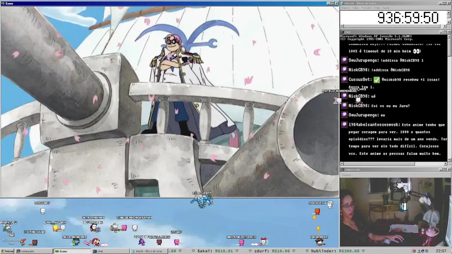
Task: Click the LINGUICANCADESTINA character avatar
Action: coord(135,228)
